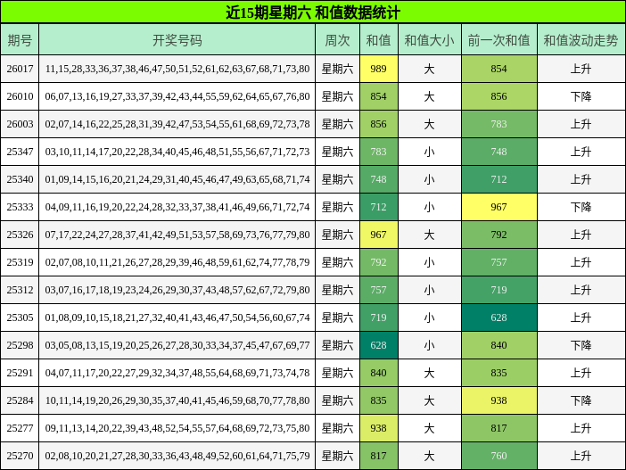Select period number 25347
Viewport: 626px width, 470px height.
(x=20, y=152)
